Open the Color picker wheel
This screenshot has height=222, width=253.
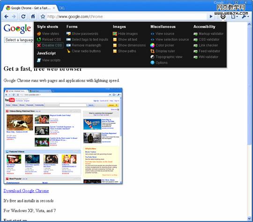click(152, 45)
